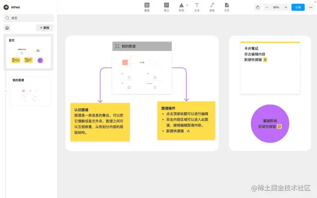Open the more options ellipsis menu
The height and width of the screenshot is (198, 317).
[x=311, y=7]
